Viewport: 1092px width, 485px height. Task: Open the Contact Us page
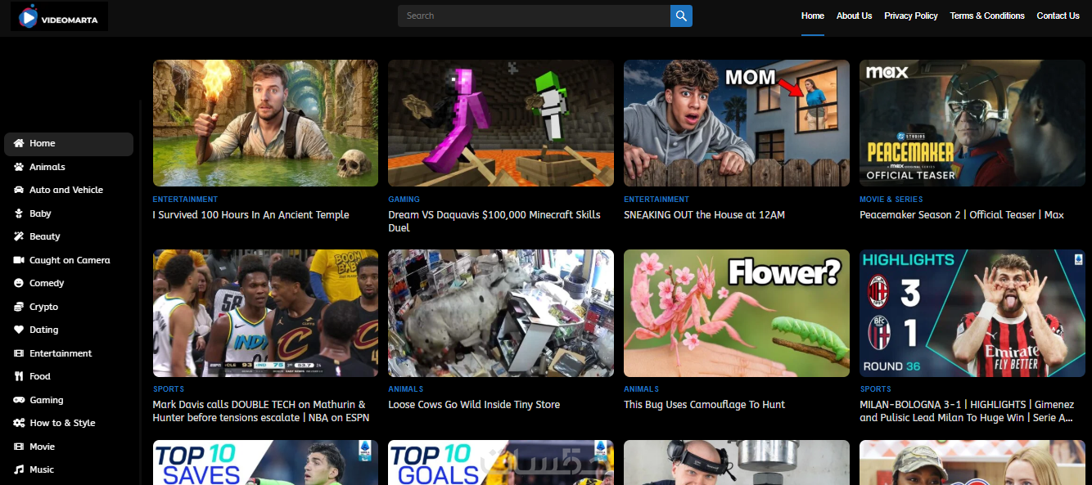coord(1058,16)
